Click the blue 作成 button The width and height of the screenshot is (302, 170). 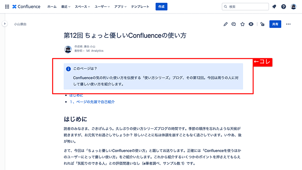click(162, 6)
